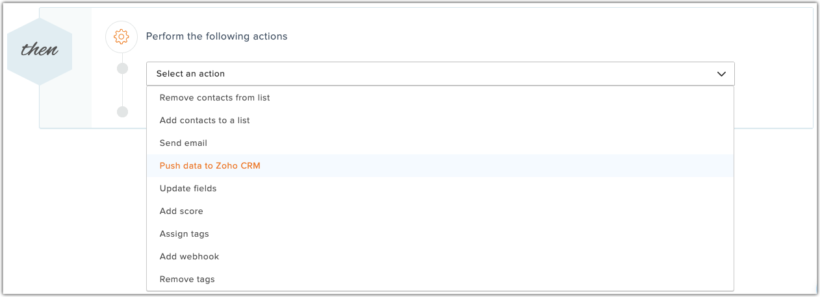This screenshot has height=297, width=820.
Task: Click the vertical line connecting the step dots
Action: point(122,90)
